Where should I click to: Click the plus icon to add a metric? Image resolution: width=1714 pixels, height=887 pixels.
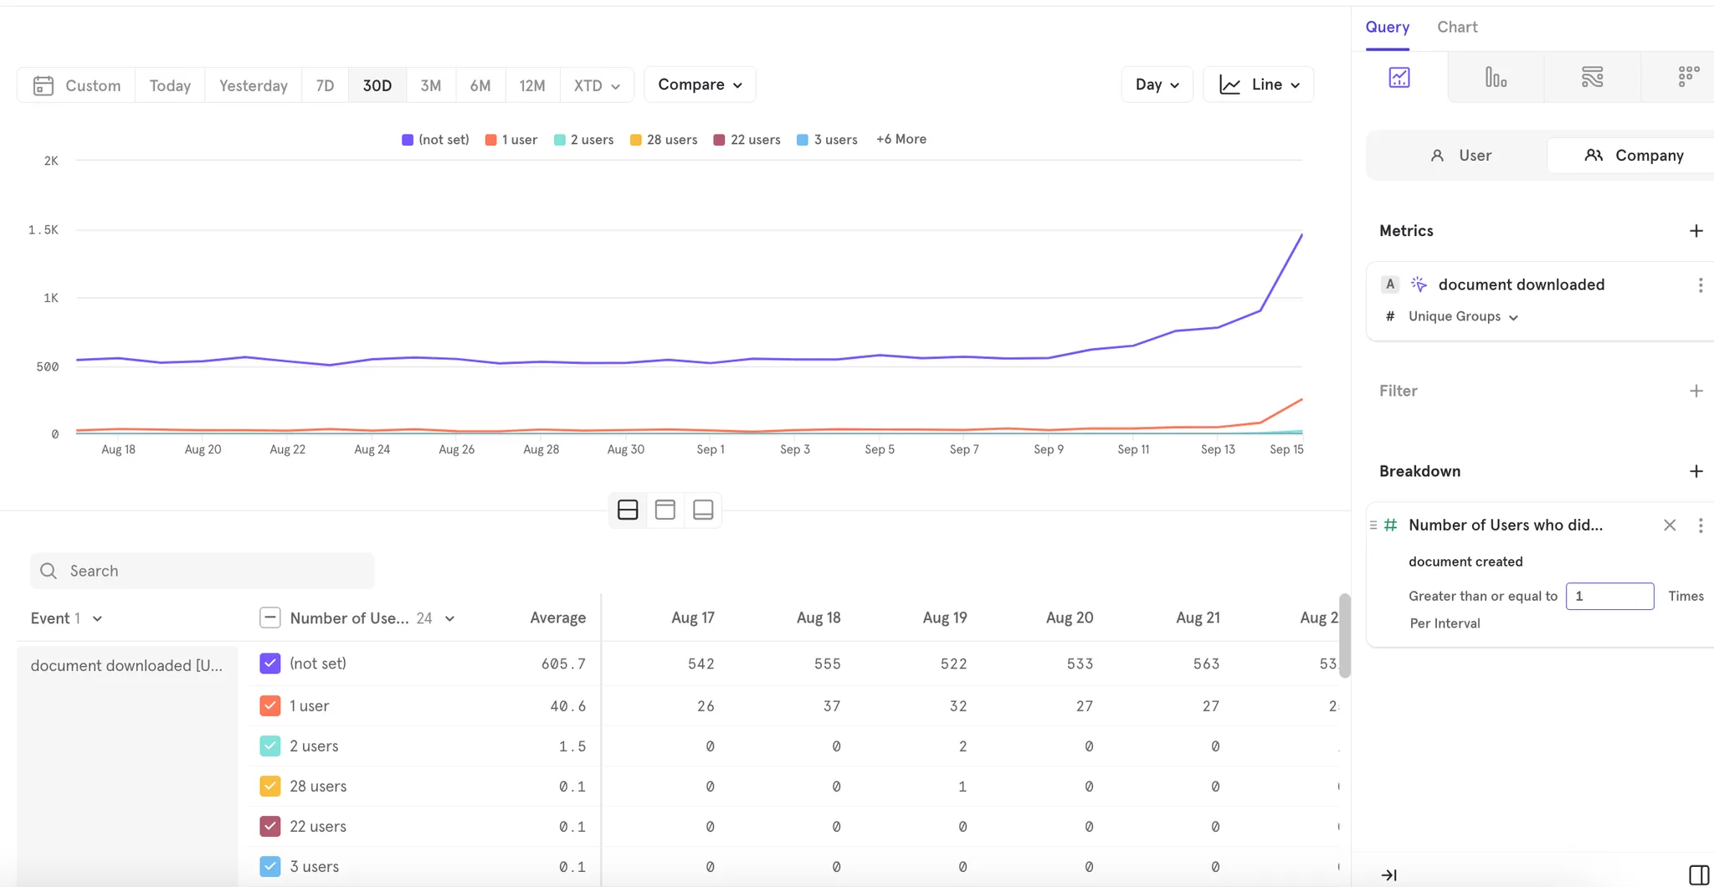click(x=1696, y=231)
